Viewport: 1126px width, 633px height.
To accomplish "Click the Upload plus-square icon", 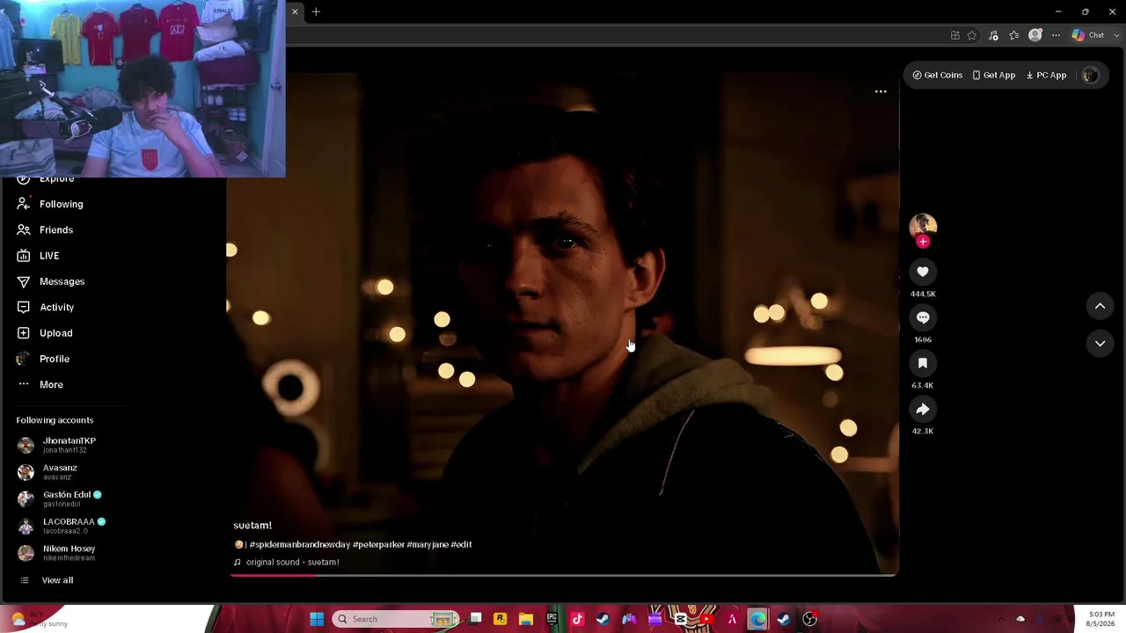I will 24,333.
